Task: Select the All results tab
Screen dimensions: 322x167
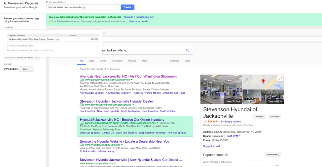Action: click(81, 61)
